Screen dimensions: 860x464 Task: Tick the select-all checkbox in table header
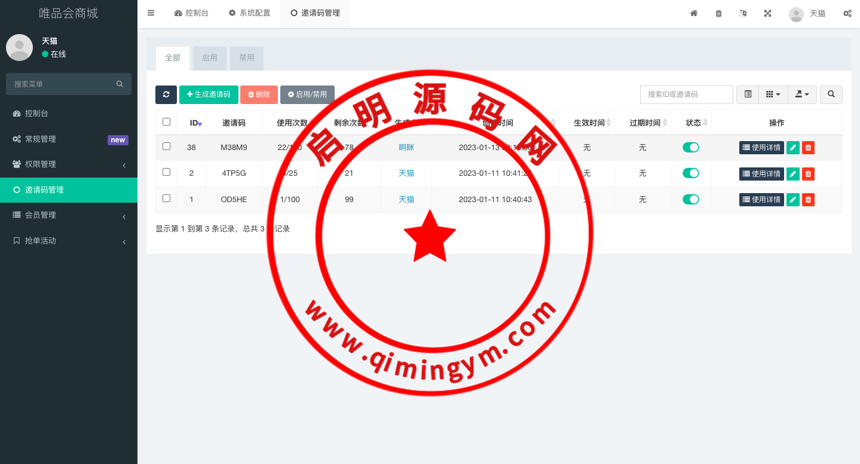pos(167,122)
